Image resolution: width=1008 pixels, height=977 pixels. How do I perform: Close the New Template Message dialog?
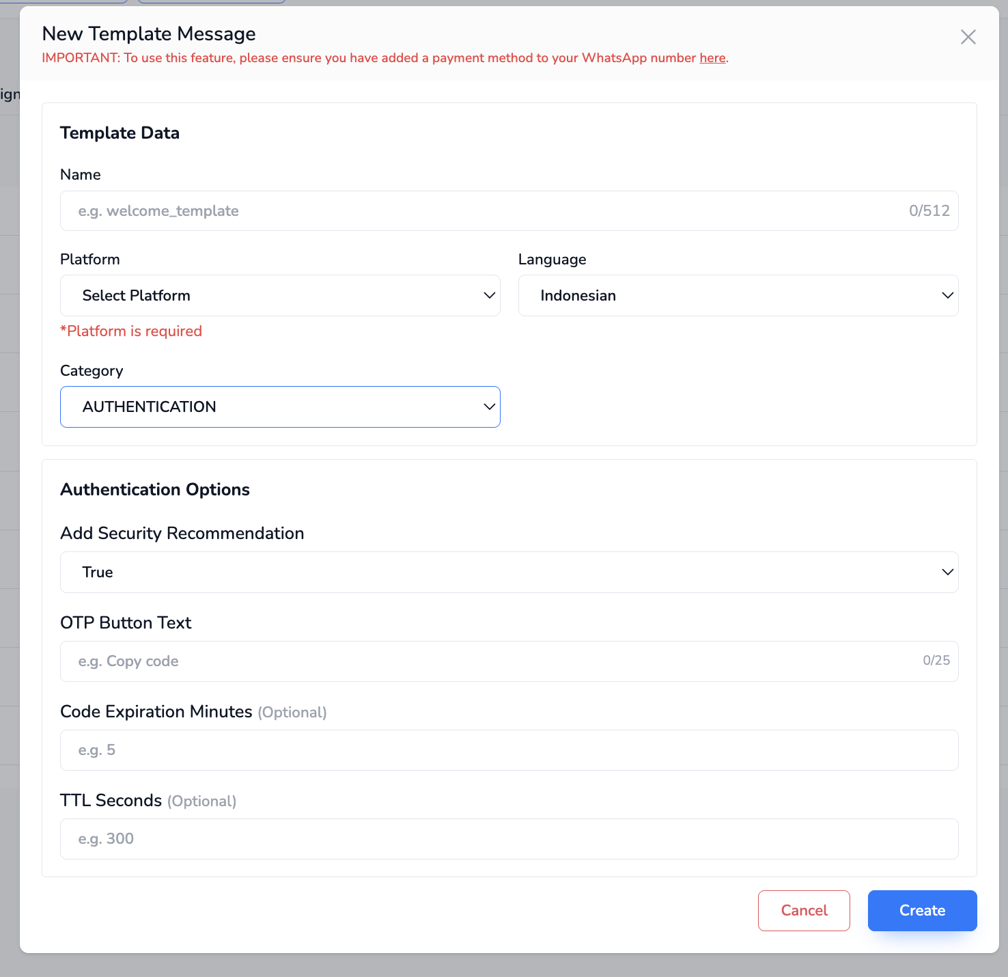click(x=968, y=37)
